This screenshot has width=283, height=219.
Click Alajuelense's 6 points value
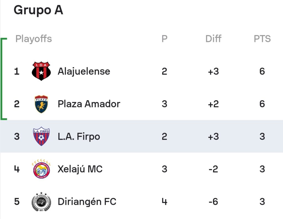[x=262, y=72]
